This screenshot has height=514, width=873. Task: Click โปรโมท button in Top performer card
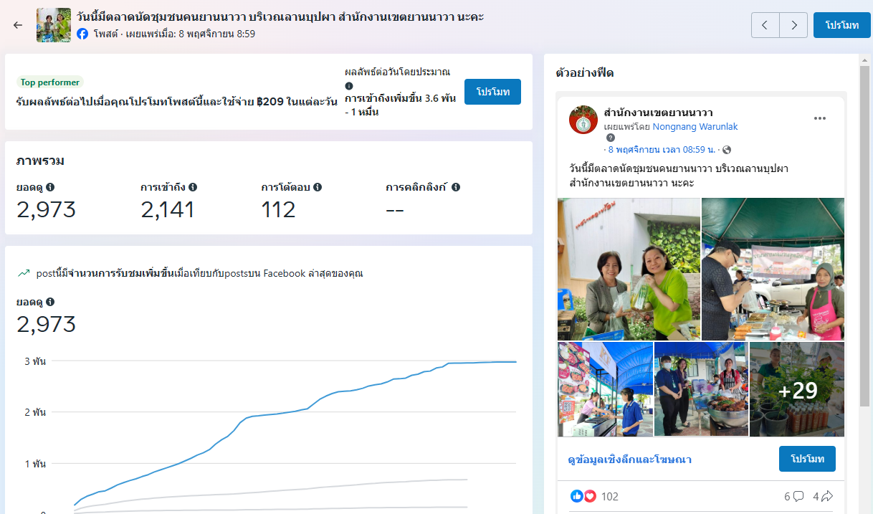(x=492, y=92)
